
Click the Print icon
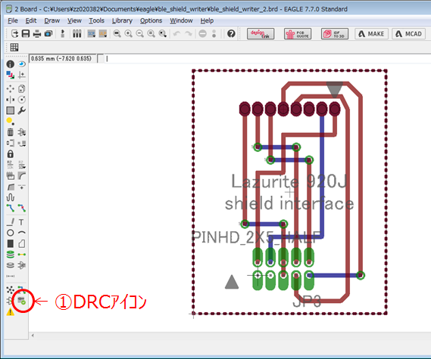coord(37,33)
